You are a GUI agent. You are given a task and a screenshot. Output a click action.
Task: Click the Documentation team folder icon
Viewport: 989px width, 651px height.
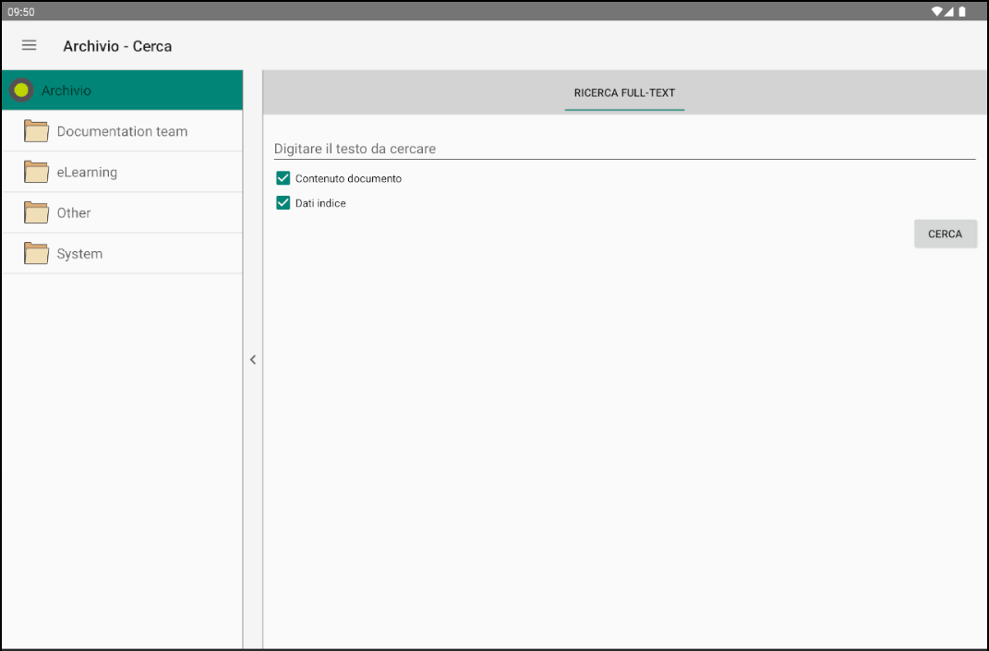coord(36,132)
